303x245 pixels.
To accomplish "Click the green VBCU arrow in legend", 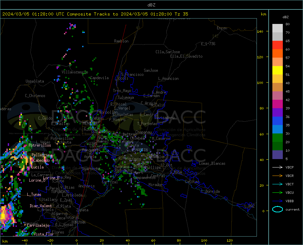I will (277, 192).
